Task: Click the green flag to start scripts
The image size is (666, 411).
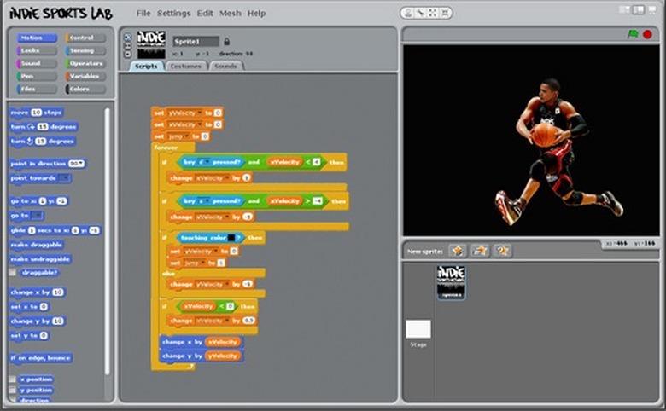Action: pos(633,34)
